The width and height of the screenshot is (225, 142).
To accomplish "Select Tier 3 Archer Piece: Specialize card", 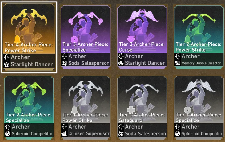I will tap(86, 37).
